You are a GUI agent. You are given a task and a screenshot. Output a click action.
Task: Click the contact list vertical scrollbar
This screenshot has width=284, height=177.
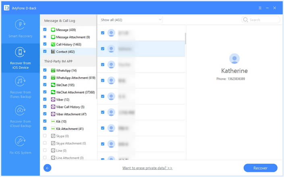click(185, 38)
